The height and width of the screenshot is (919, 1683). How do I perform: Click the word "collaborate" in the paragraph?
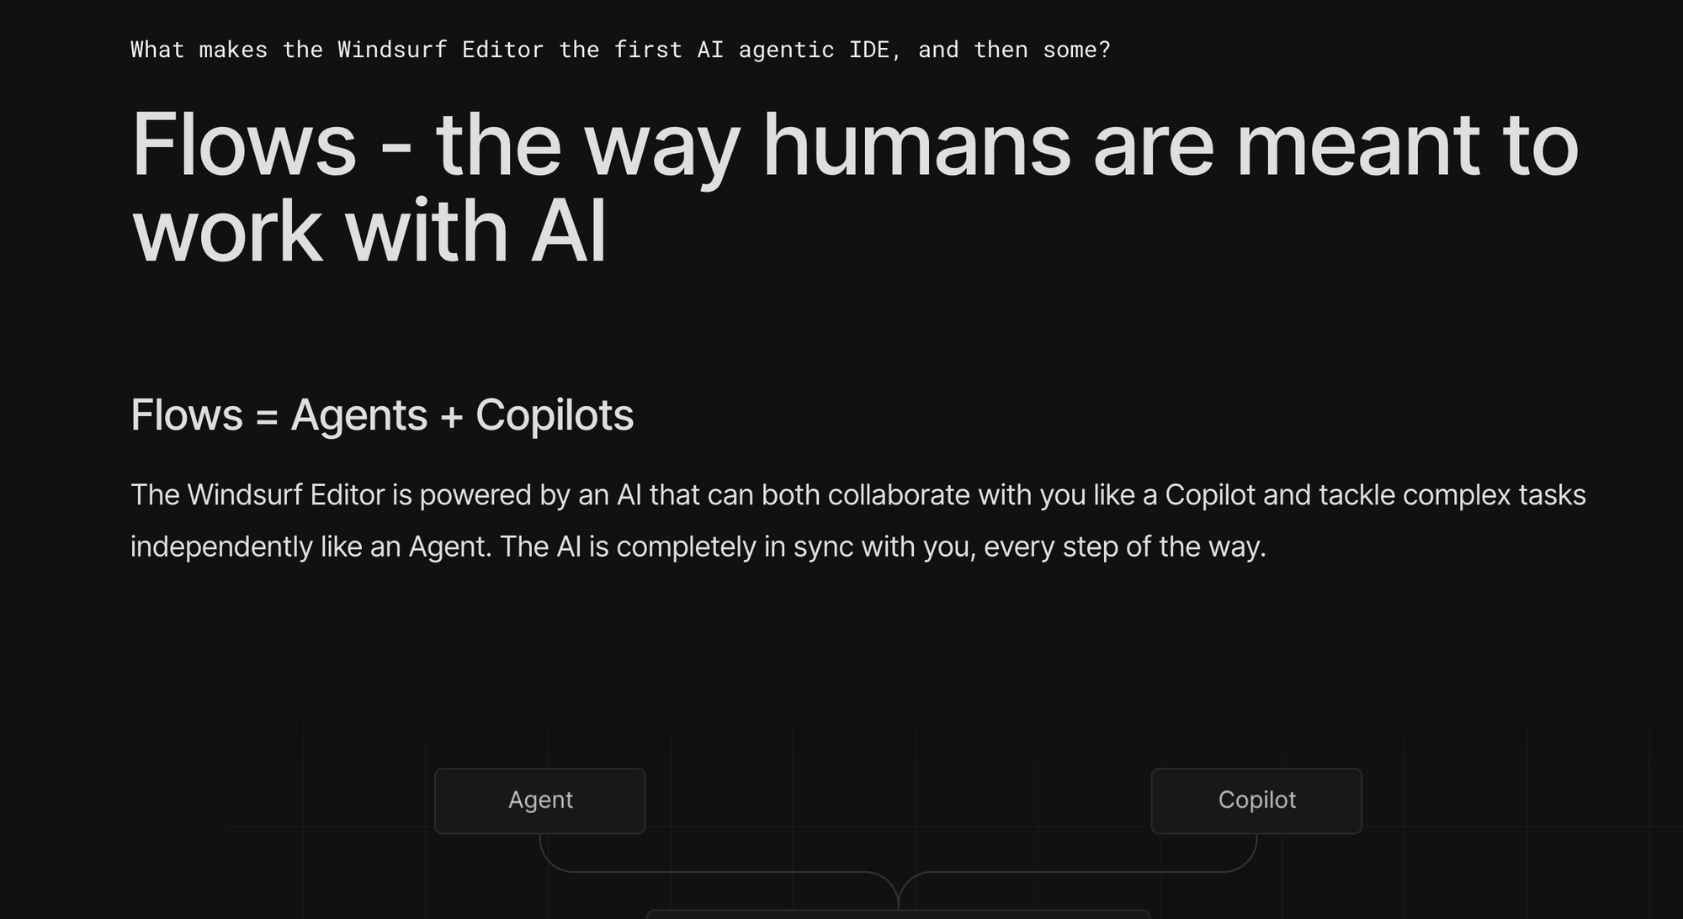pyautogui.click(x=899, y=495)
